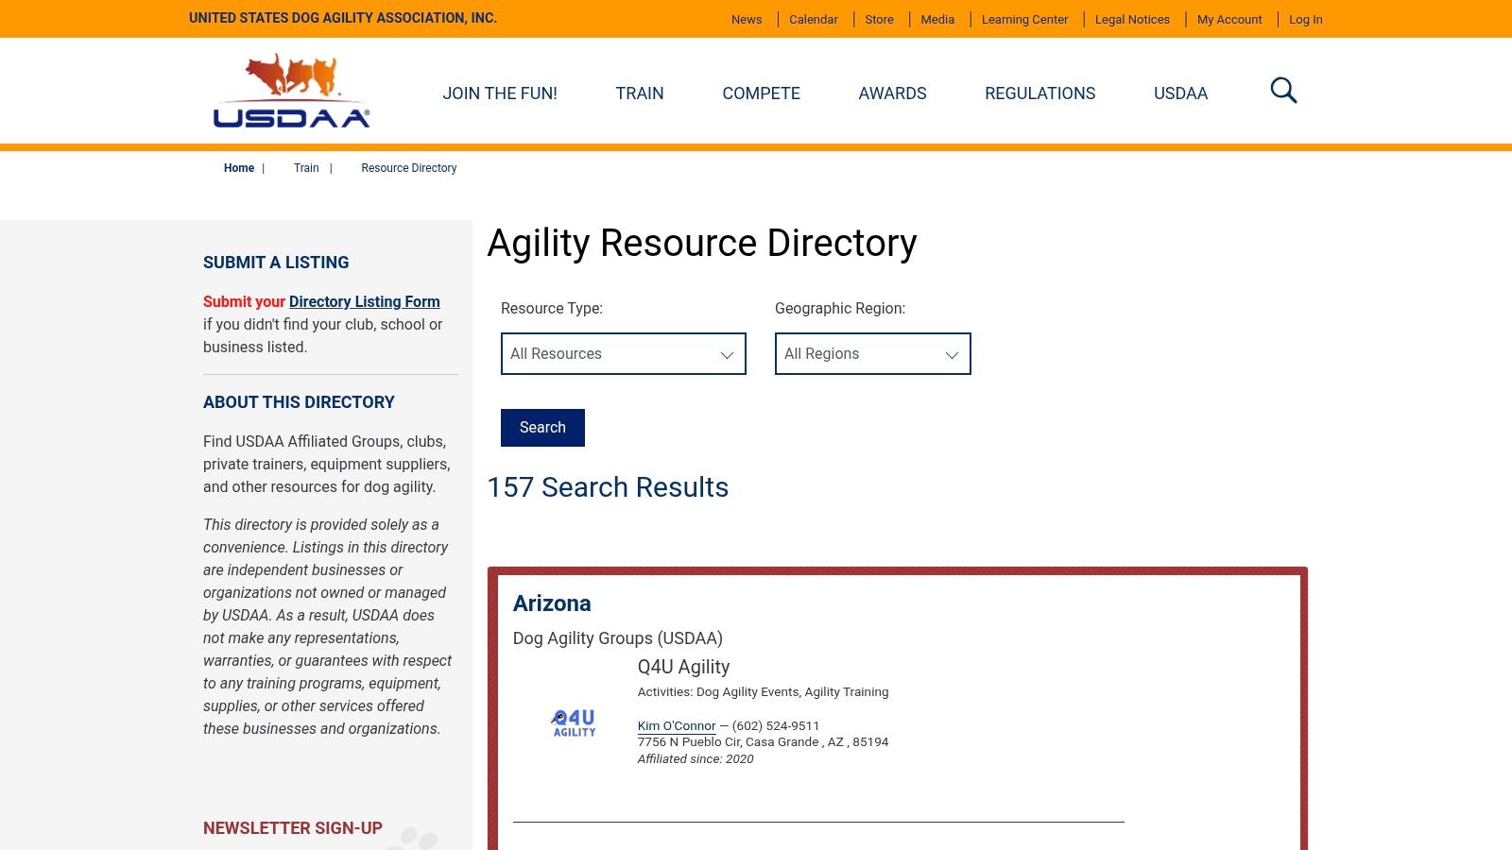Open the TRAIN navigation menu
Image resolution: width=1512 pixels, height=850 pixels.
640,93
